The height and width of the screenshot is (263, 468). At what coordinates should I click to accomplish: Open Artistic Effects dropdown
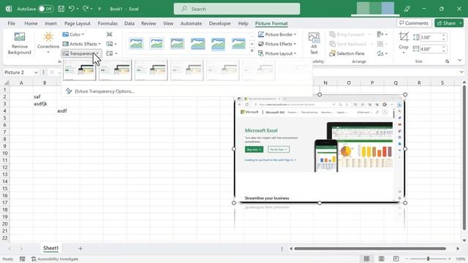pos(81,44)
